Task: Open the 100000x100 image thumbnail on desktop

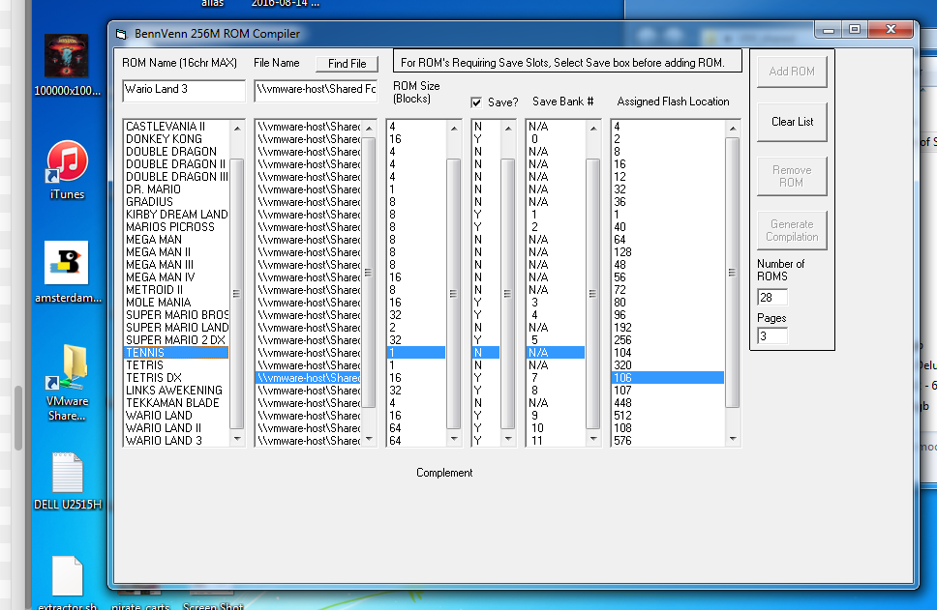Action: (67, 58)
